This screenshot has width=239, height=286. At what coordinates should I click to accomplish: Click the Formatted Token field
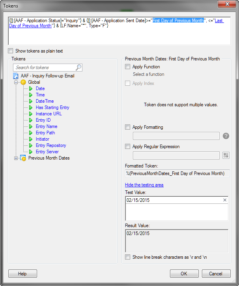click(177, 173)
